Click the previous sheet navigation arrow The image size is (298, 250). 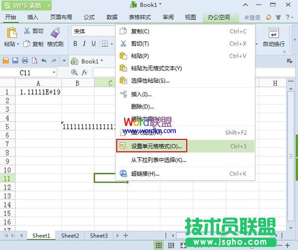(21, 236)
